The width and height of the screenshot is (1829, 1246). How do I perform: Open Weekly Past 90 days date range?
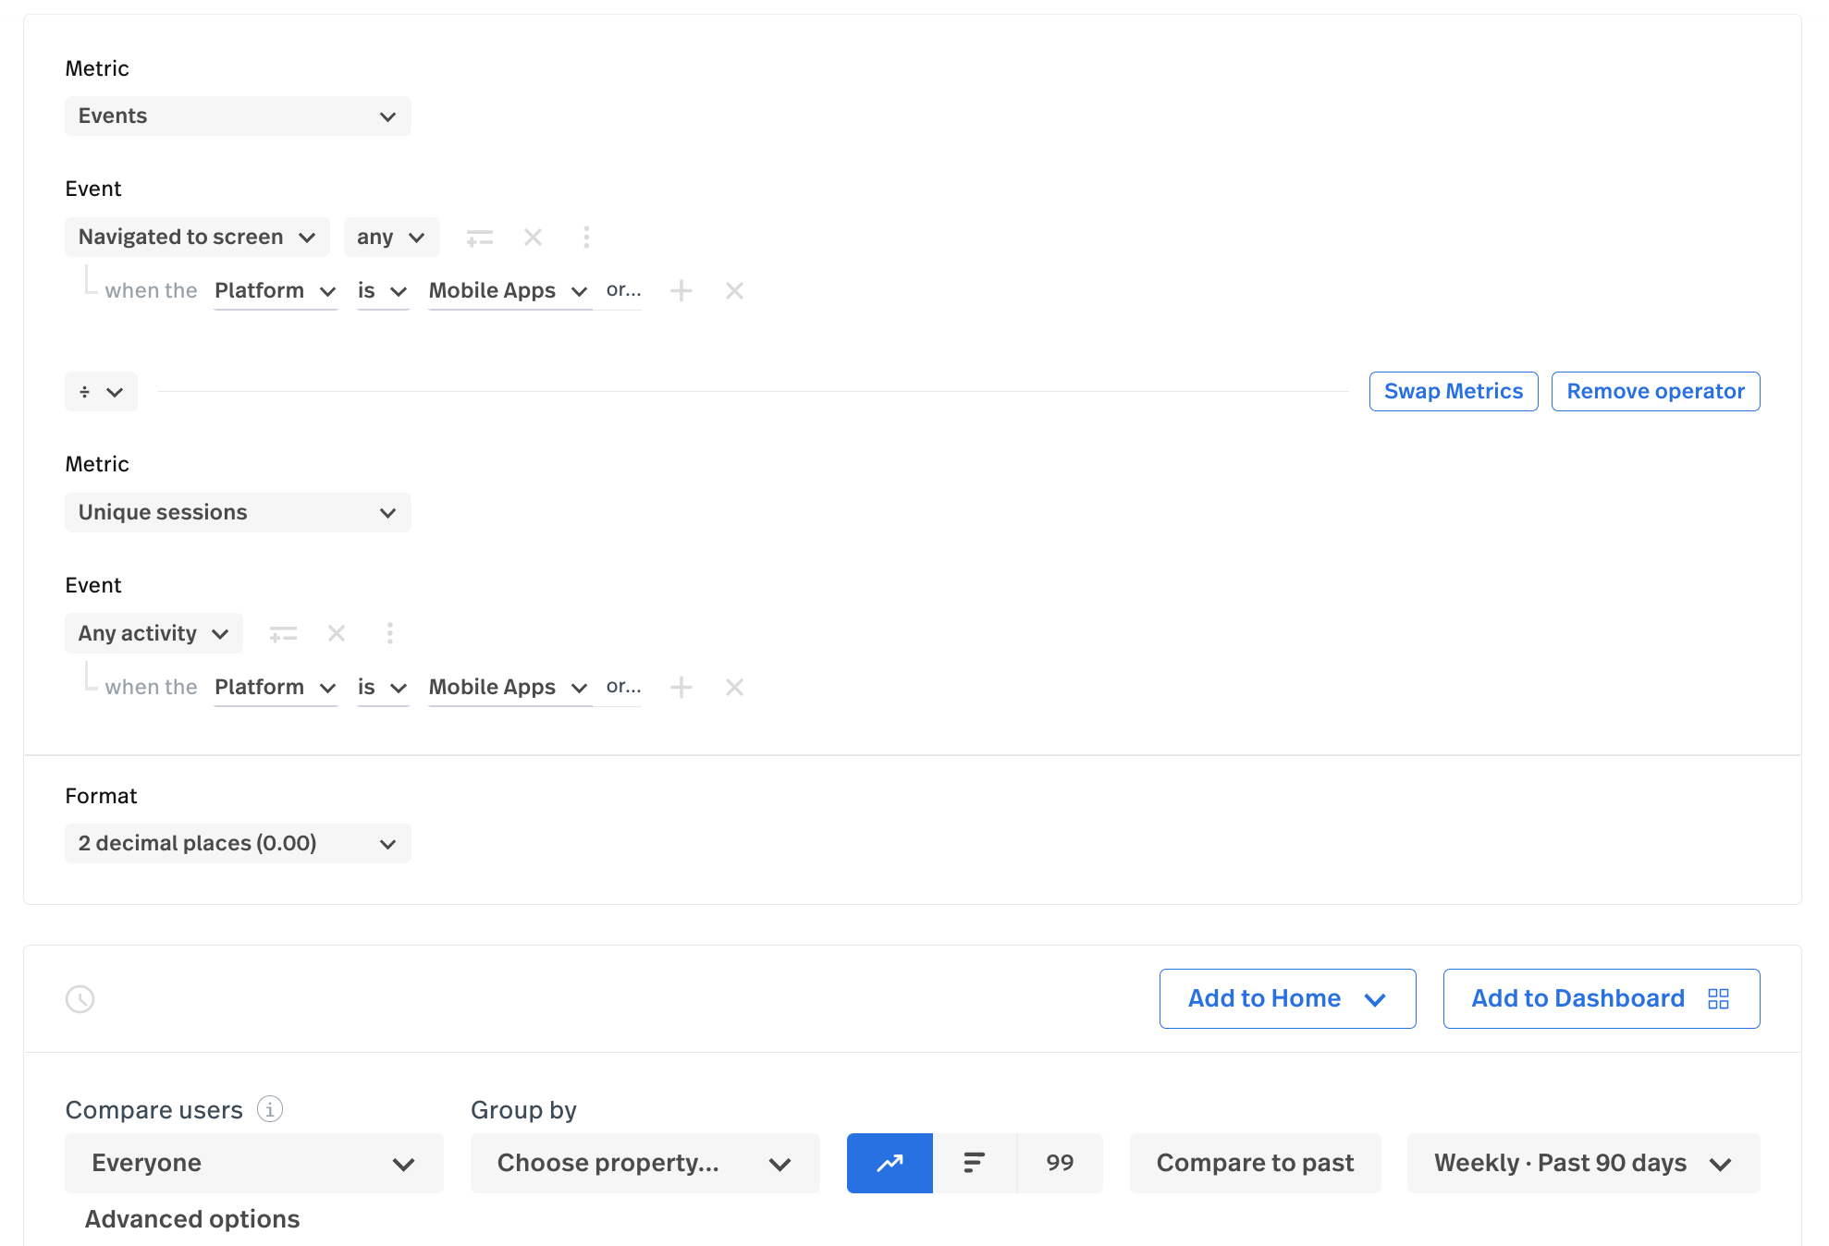[1582, 1163]
